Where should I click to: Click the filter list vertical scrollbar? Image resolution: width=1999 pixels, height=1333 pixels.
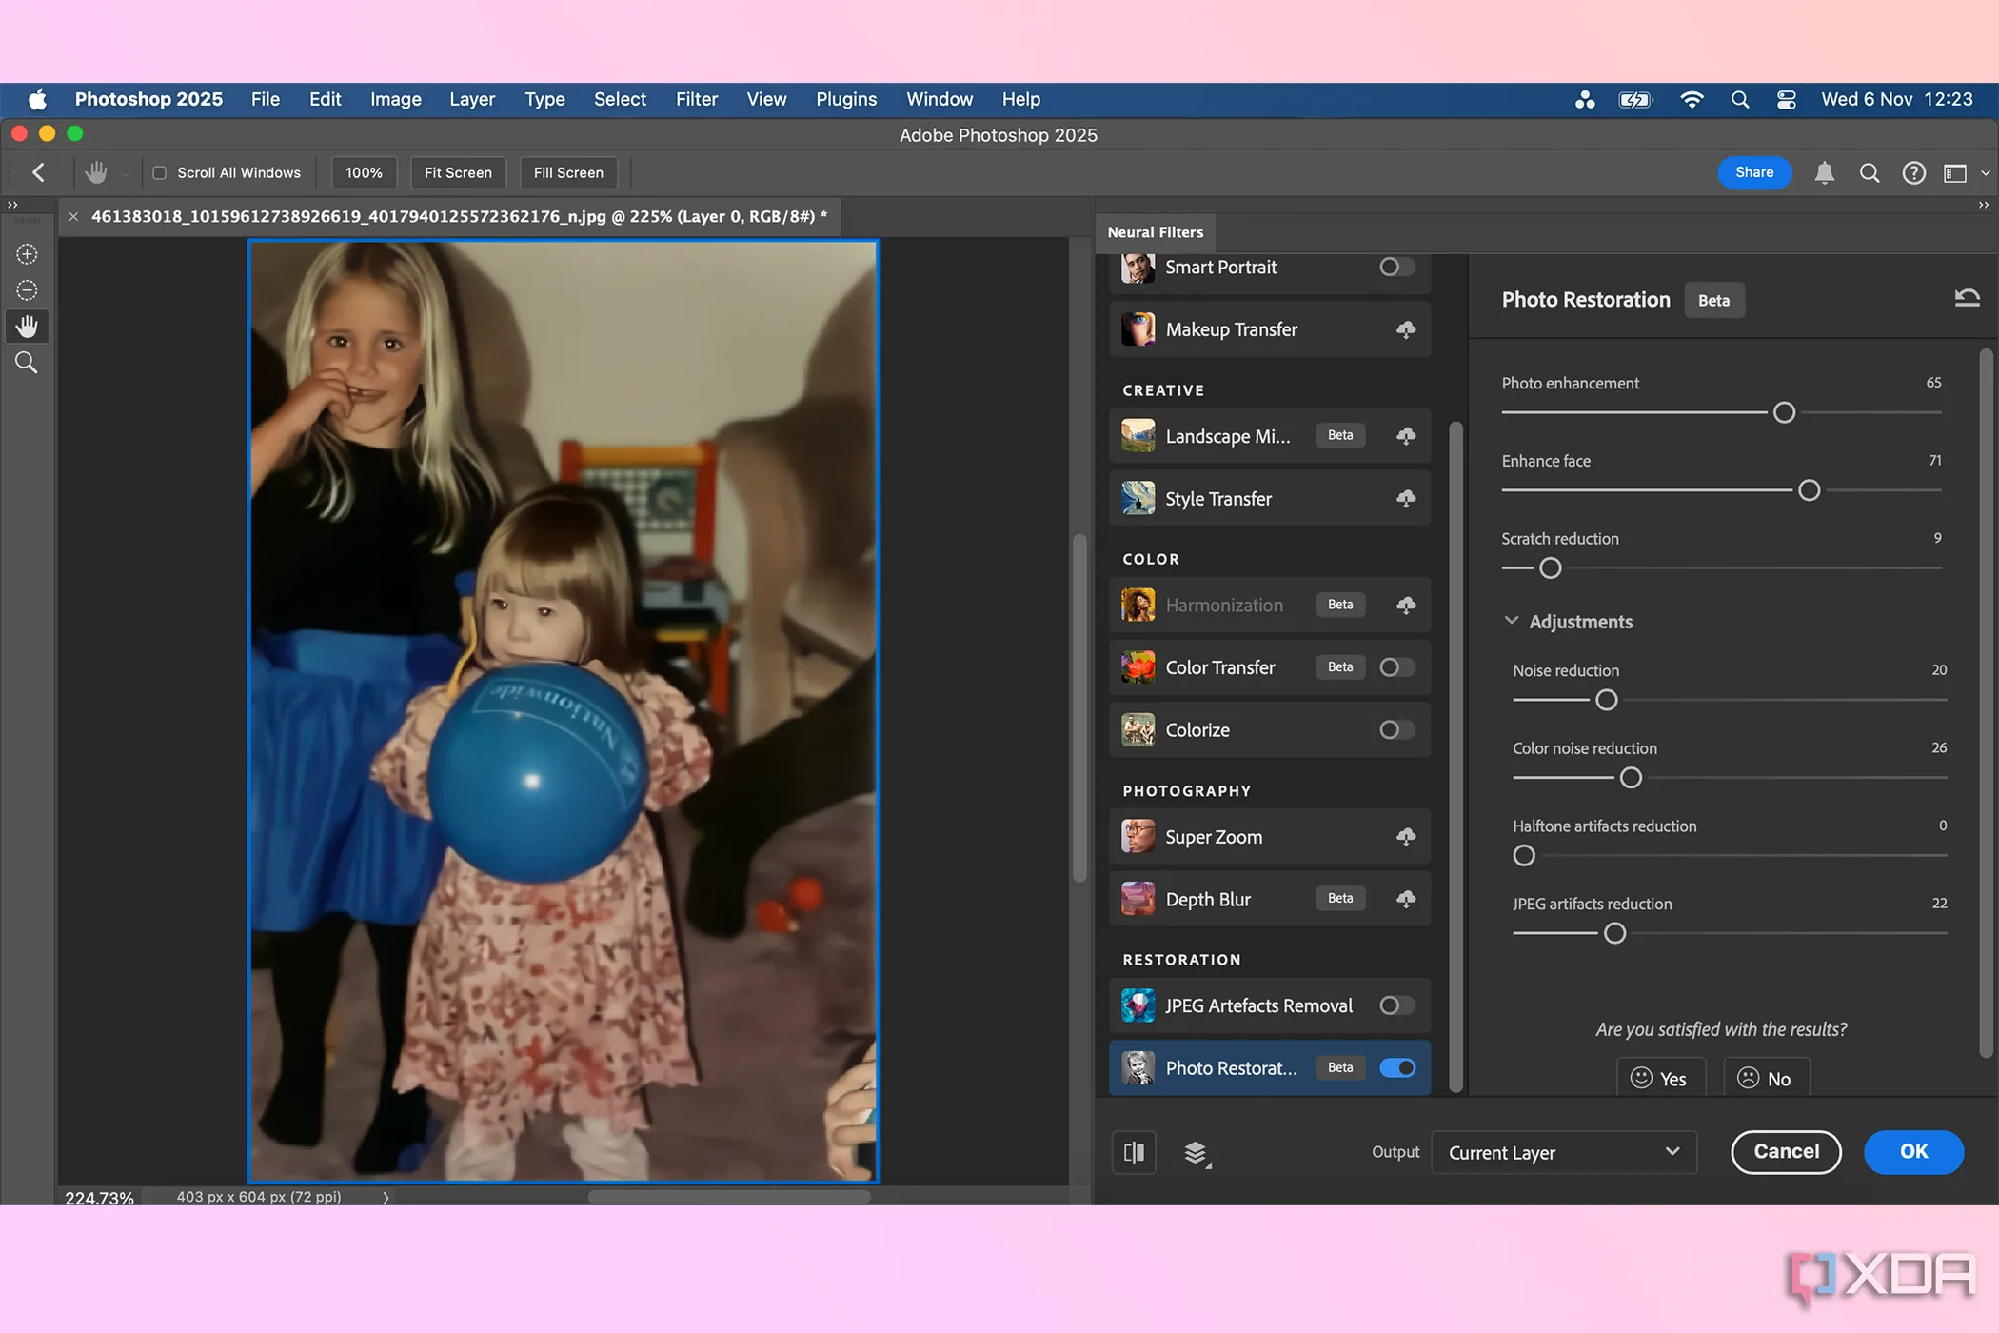click(x=1455, y=758)
